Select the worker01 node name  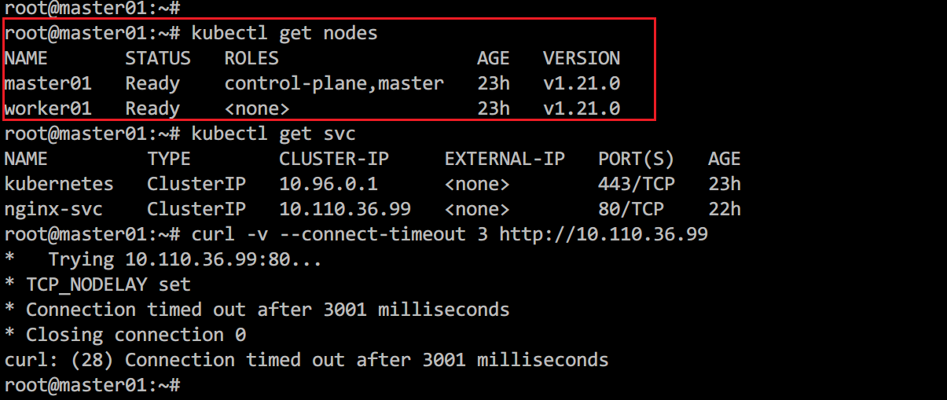pos(48,108)
